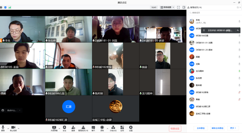Viewport: 242px width, 133px height.
Task: Open the Share Screen (共享屏幕) tool
Action: [x=54, y=128]
